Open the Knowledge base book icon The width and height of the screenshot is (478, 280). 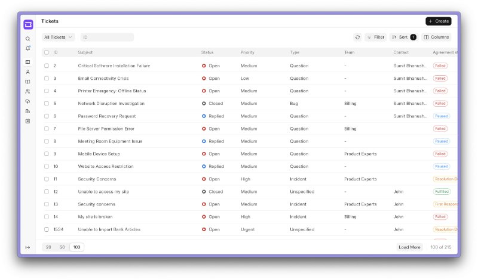(x=27, y=82)
